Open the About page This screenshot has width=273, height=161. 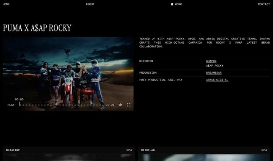click(90, 4)
